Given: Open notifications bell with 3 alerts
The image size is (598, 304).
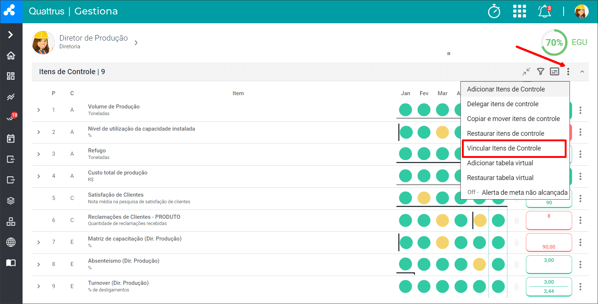Looking at the screenshot, I should tap(544, 11).
